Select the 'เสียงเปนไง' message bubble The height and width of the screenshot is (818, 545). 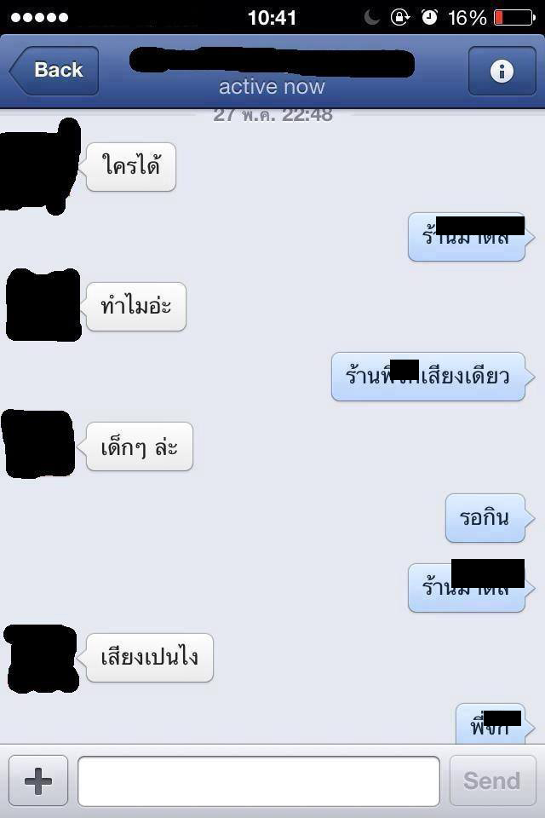pos(150,657)
